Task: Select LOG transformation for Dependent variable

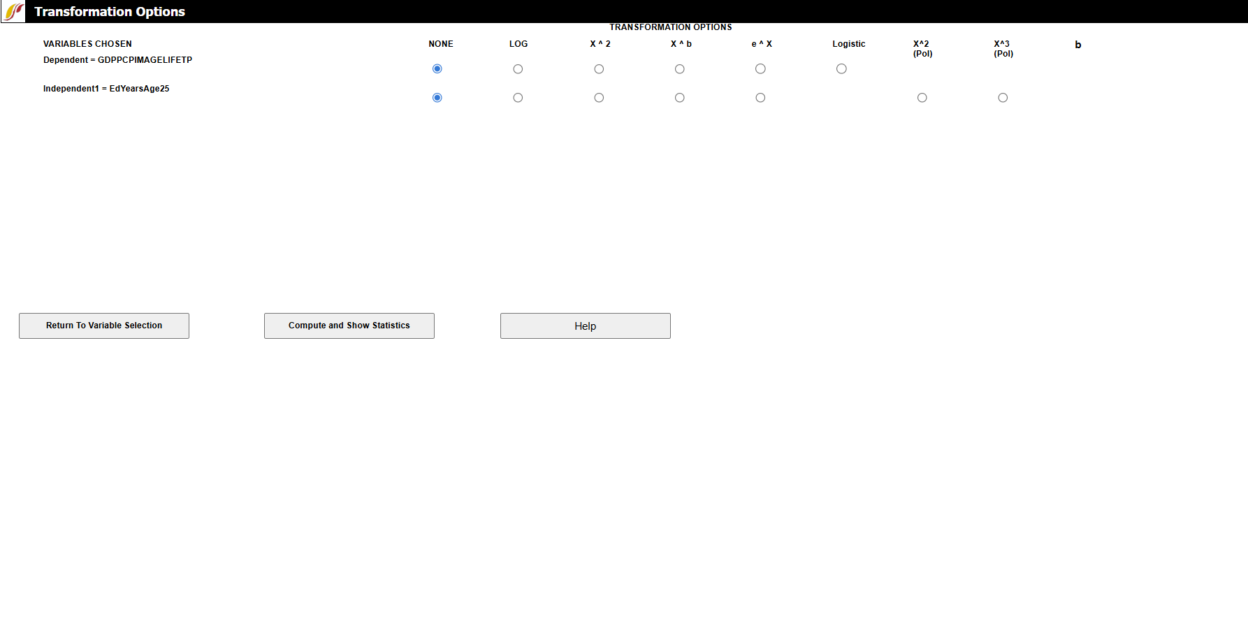Action: [x=518, y=69]
